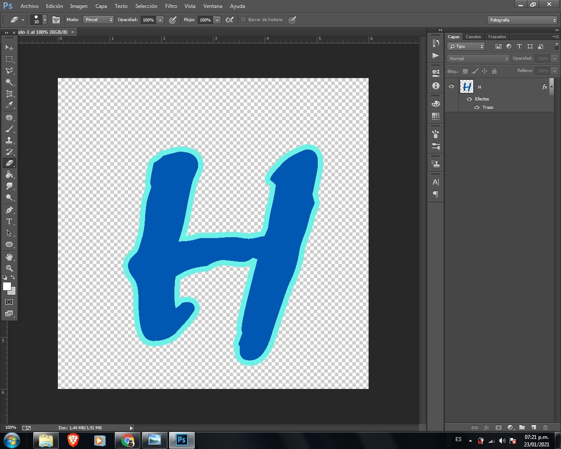This screenshot has width=561, height=449.
Task: Toggle airbrush-style build-up effect
Action: pos(230,20)
